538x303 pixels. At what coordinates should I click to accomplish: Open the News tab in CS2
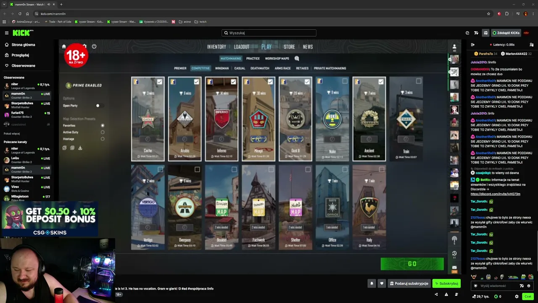click(308, 47)
